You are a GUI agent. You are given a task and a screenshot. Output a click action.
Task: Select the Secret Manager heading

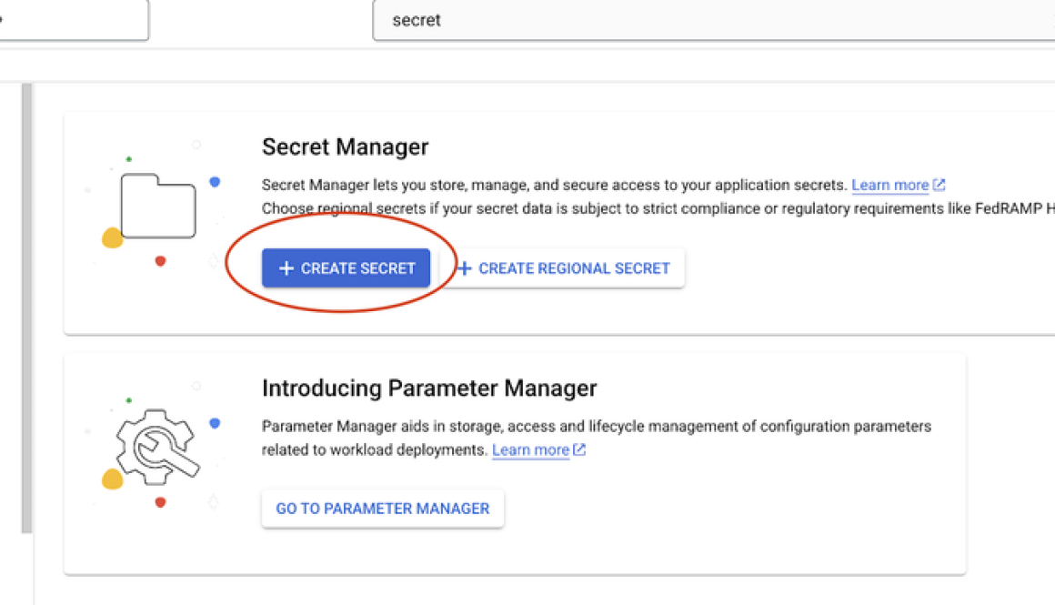tap(346, 146)
